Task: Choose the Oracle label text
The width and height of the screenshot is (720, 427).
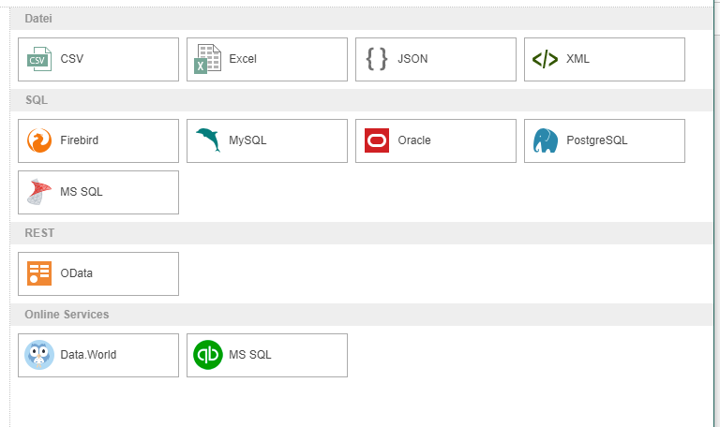Action: (x=414, y=140)
